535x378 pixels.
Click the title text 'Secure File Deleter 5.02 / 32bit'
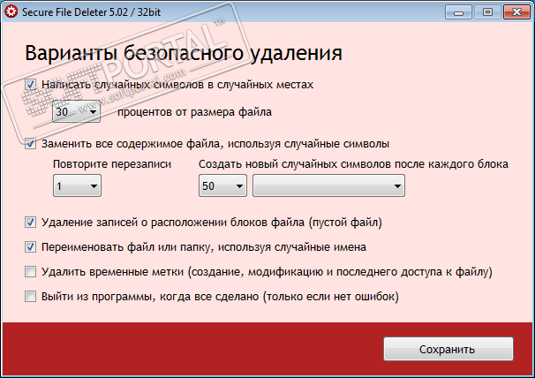click(92, 12)
